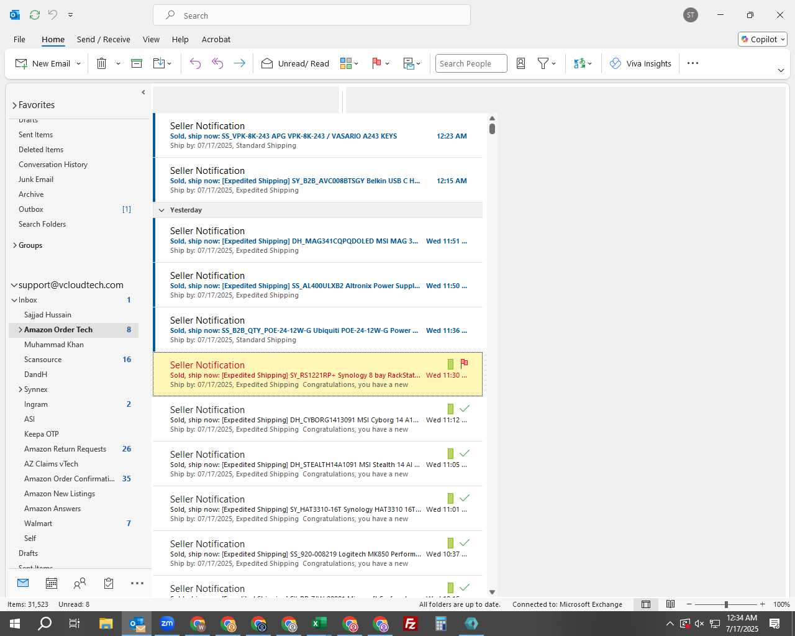Switch to Normal view in status bar
The height and width of the screenshot is (636, 795).
tap(646, 604)
